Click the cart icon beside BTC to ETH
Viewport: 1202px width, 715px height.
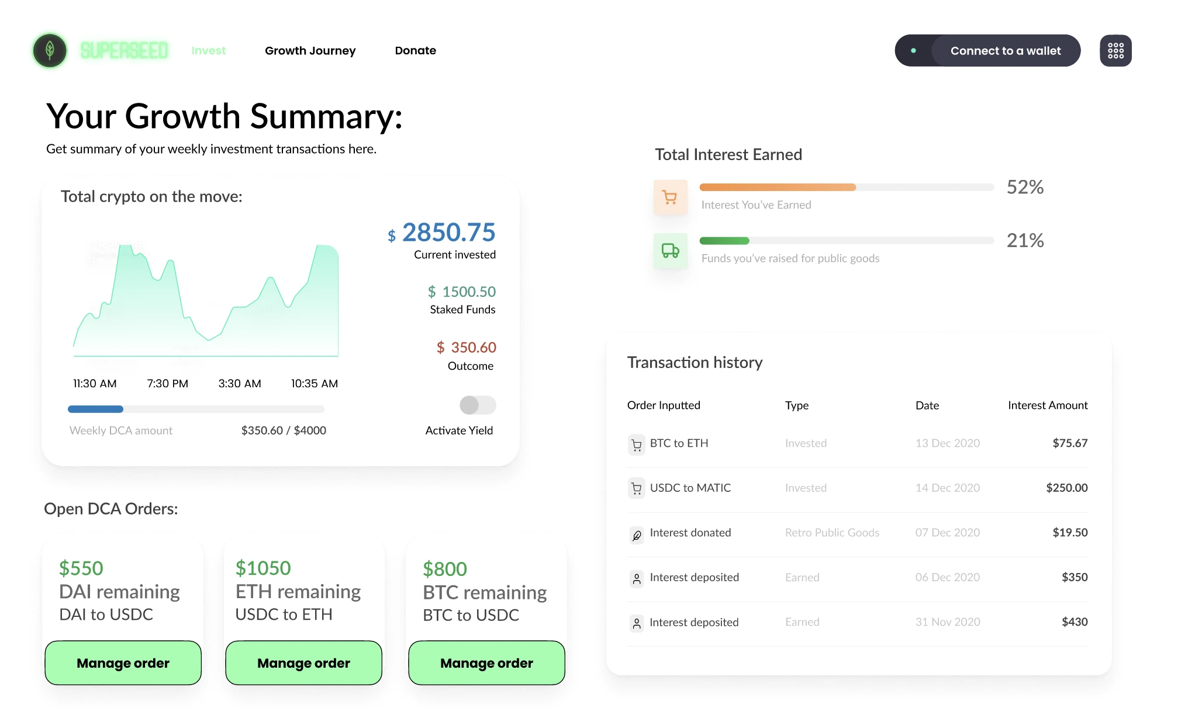[637, 445]
